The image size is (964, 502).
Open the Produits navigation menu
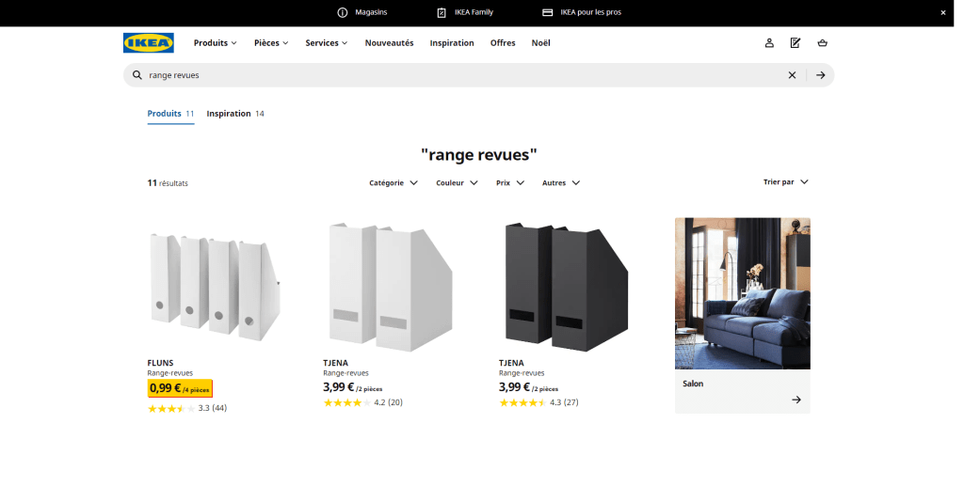point(215,43)
